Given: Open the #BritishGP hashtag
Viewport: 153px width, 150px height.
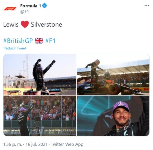Looking at the screenshot, I should (x=18, y=41).
